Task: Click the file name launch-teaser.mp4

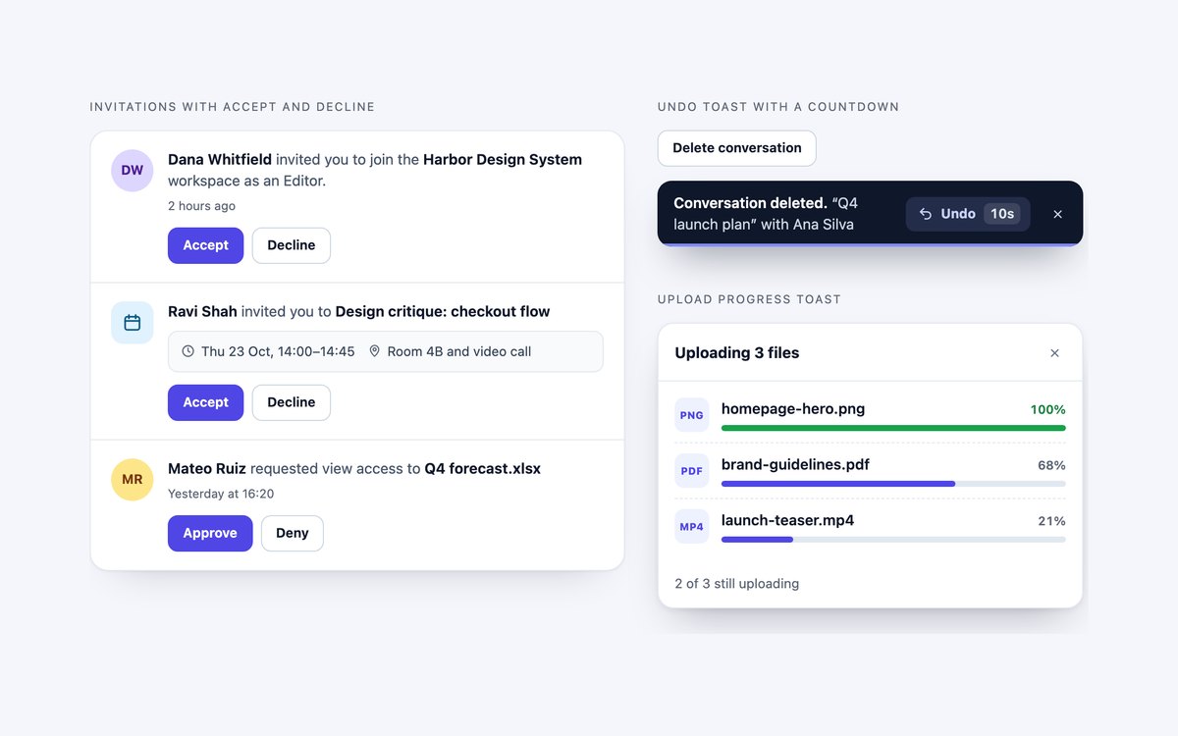Action: pos(787,521)
